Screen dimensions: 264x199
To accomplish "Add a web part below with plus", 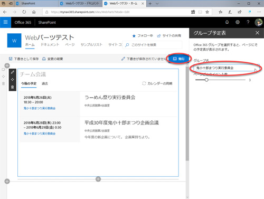I will (x=98, y=179).
